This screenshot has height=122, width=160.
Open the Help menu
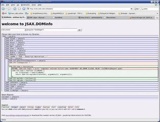(39, 5)
